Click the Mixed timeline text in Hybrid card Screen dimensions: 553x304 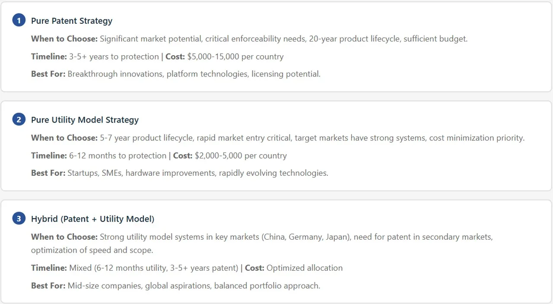point(153,268)
